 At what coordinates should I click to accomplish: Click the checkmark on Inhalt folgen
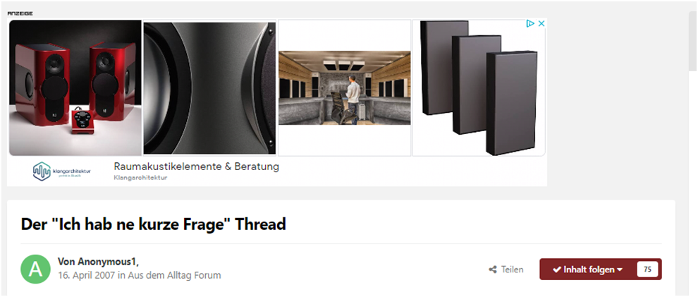556,269
